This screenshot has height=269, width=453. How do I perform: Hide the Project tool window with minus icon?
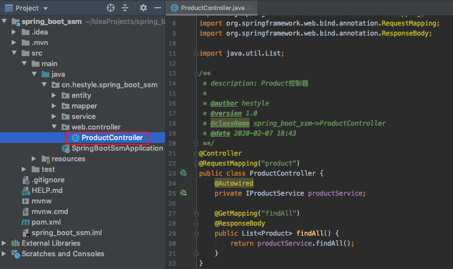pos(158,8)
